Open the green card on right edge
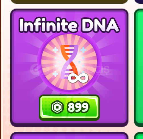This screenshot has height=139, width=143. [x=139, y=68]
